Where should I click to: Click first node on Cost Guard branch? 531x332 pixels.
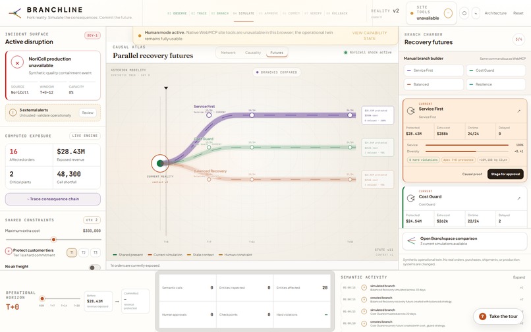209,148
